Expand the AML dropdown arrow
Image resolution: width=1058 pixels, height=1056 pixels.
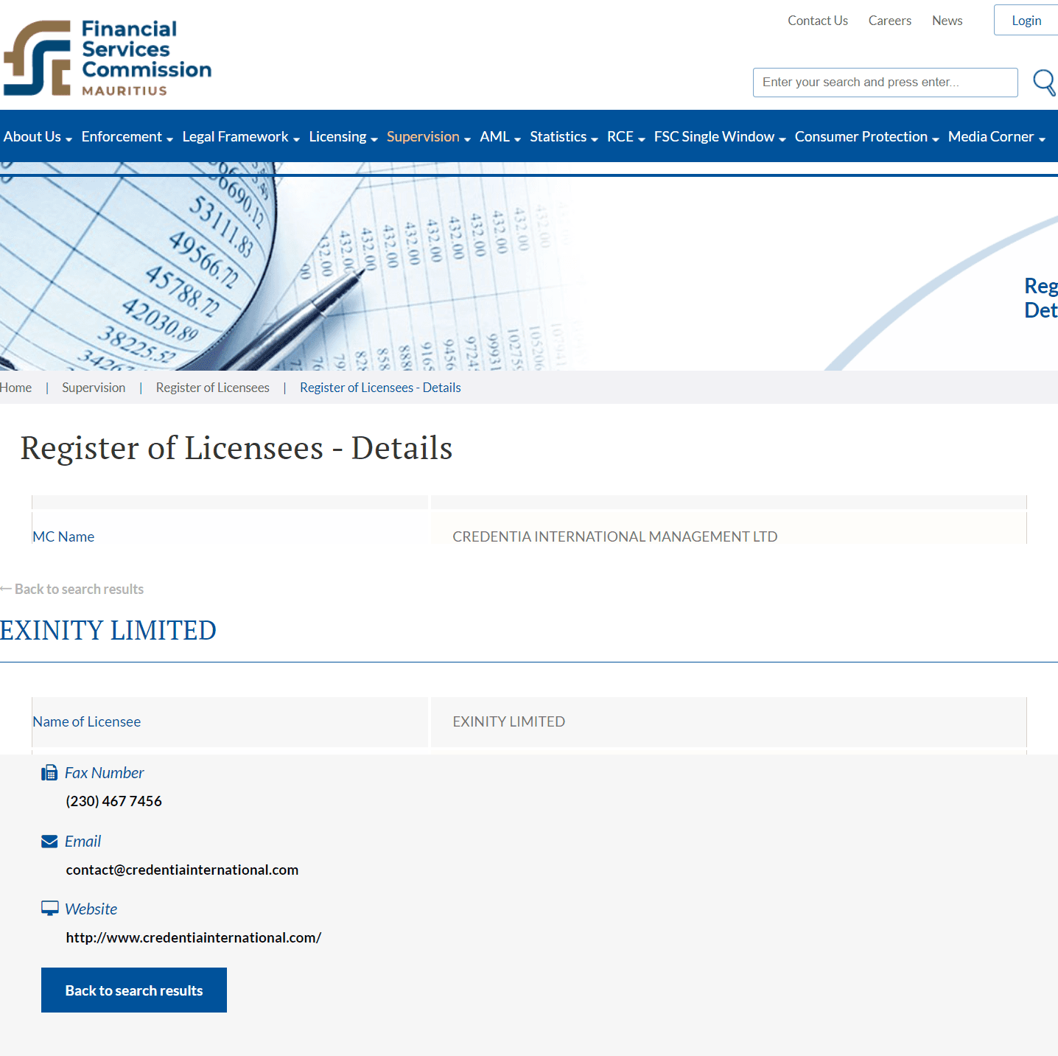pos(517,139)
